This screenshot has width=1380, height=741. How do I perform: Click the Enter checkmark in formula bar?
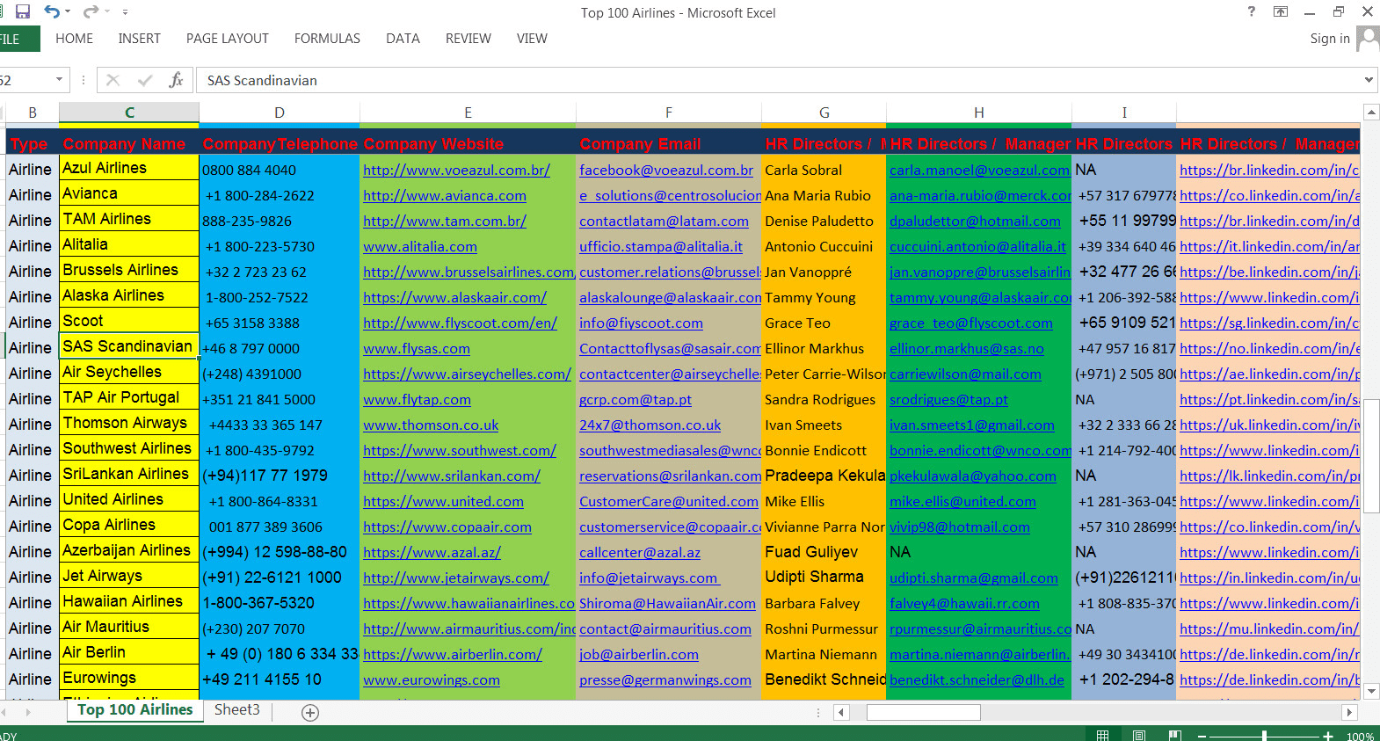click(x=144, y=80)
